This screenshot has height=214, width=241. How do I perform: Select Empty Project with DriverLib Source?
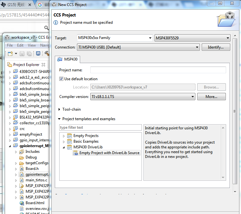pos(106,153)
